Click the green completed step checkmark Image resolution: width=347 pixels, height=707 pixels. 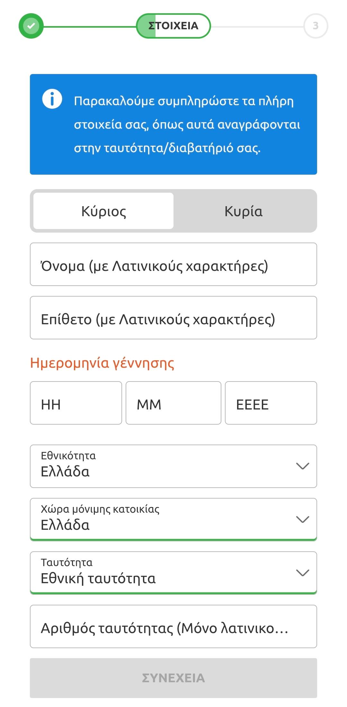[31, 26]
